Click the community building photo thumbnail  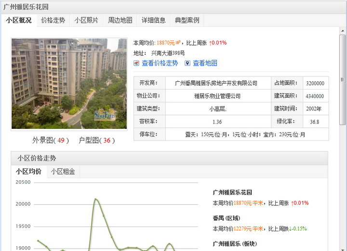69,84
